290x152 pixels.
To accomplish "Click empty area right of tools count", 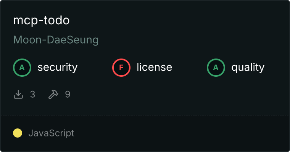I will point(172,94).
